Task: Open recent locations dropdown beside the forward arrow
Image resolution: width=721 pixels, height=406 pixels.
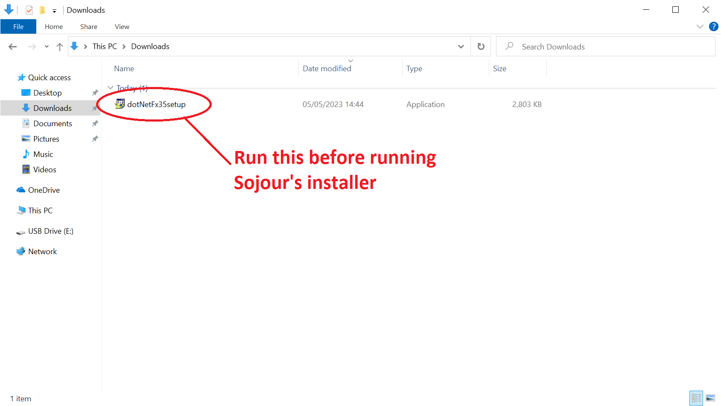Action: point(46,46)
